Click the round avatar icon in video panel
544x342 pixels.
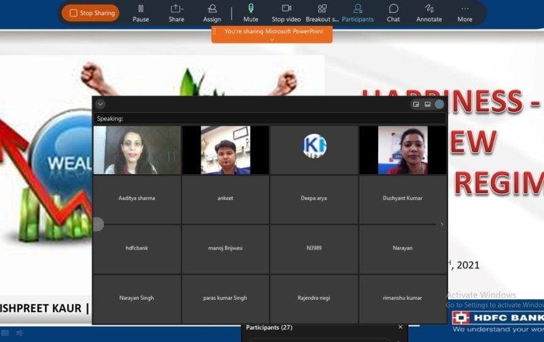[439, 104]
